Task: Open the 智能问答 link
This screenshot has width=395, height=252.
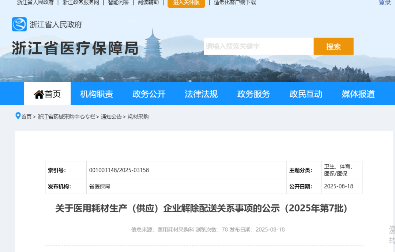Action: pos(118,3)
